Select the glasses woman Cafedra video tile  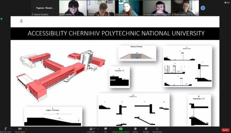(73, 8)
